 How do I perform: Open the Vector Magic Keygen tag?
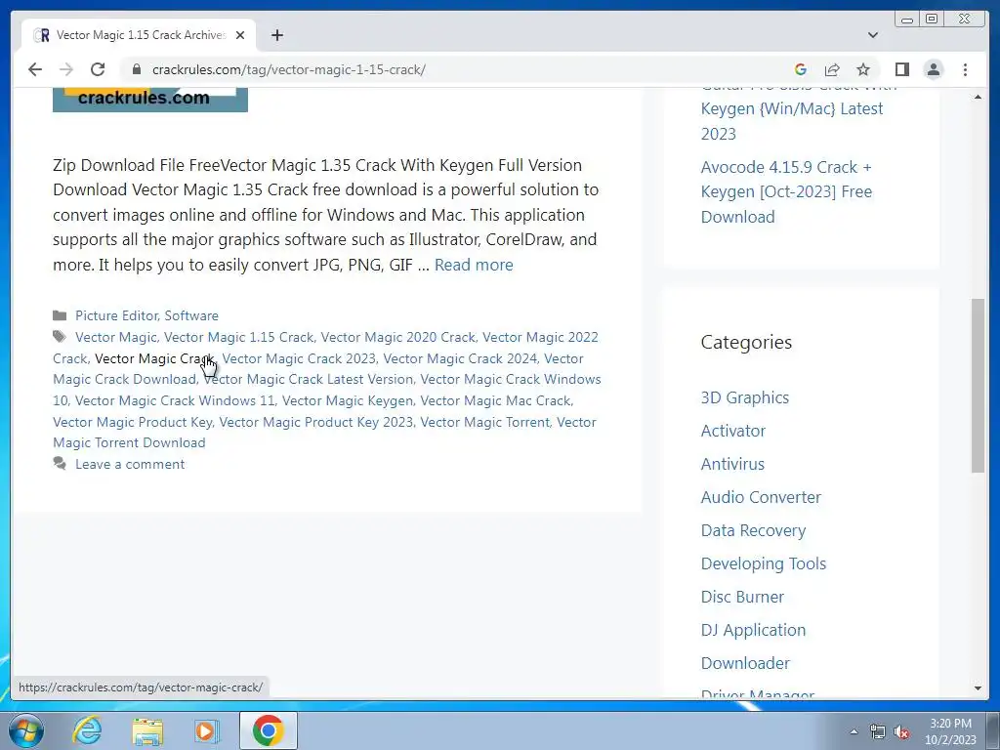pos(348,400)
